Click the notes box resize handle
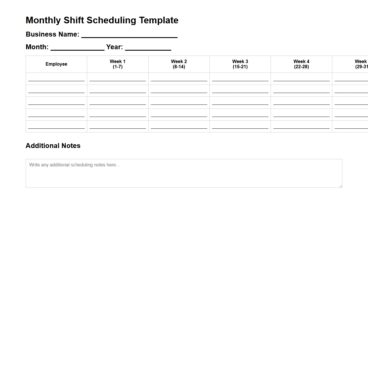The height and width of the screenshot is (370, 368). [341, 186]
